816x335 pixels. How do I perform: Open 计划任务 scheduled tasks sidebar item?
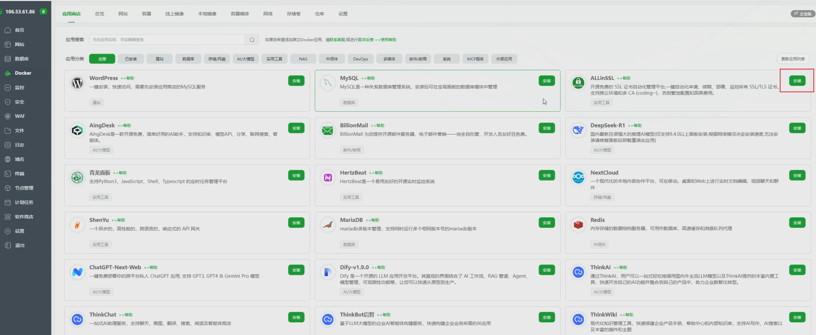click(24, 202)
